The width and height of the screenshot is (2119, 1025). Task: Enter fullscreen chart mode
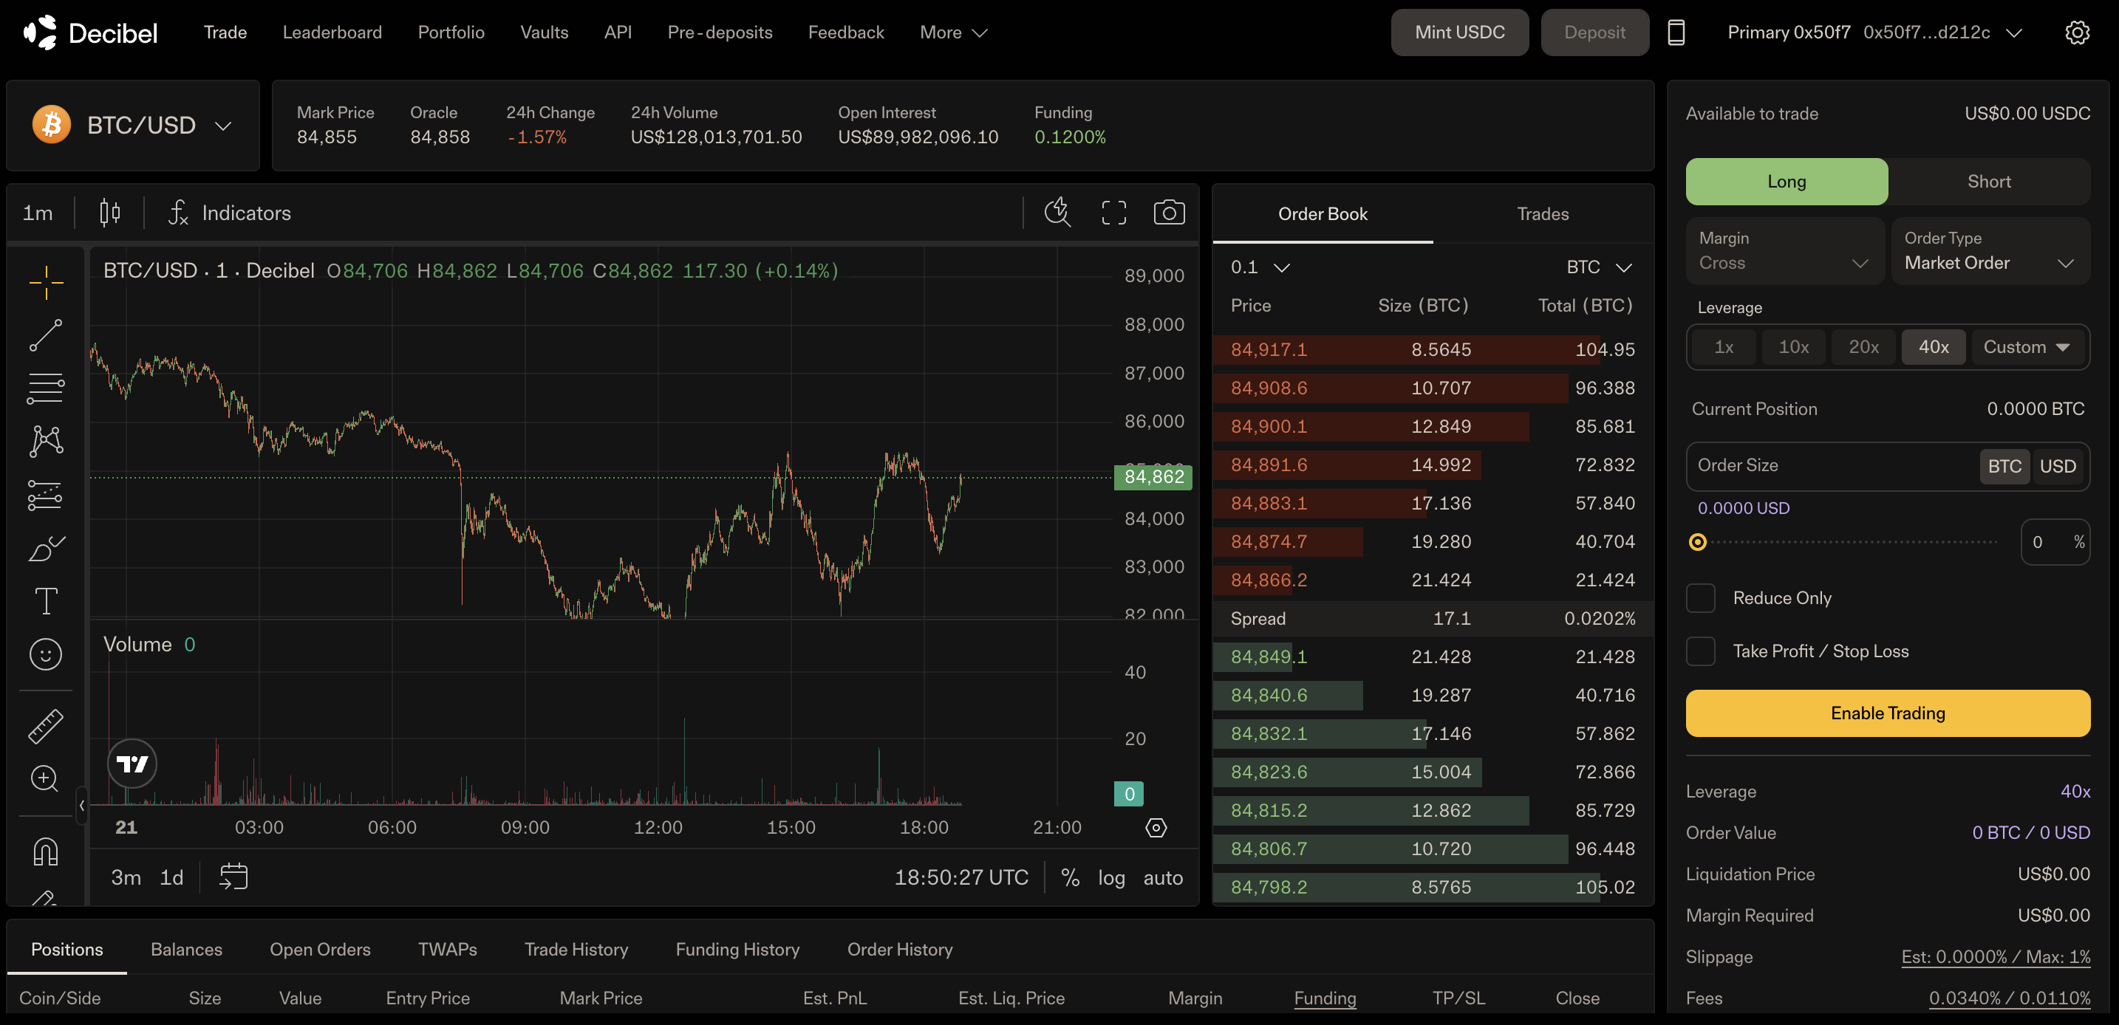pyautogui.click(x=1113, y=213)
